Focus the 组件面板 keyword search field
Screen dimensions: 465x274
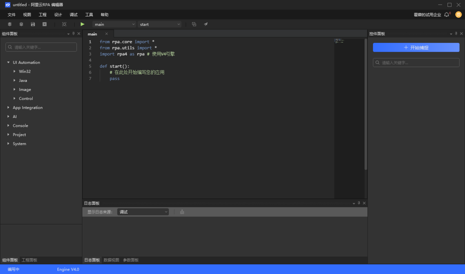tap(41, 47)
